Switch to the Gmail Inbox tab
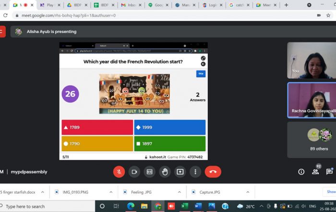The image size is (336, 212). (131, 5)
